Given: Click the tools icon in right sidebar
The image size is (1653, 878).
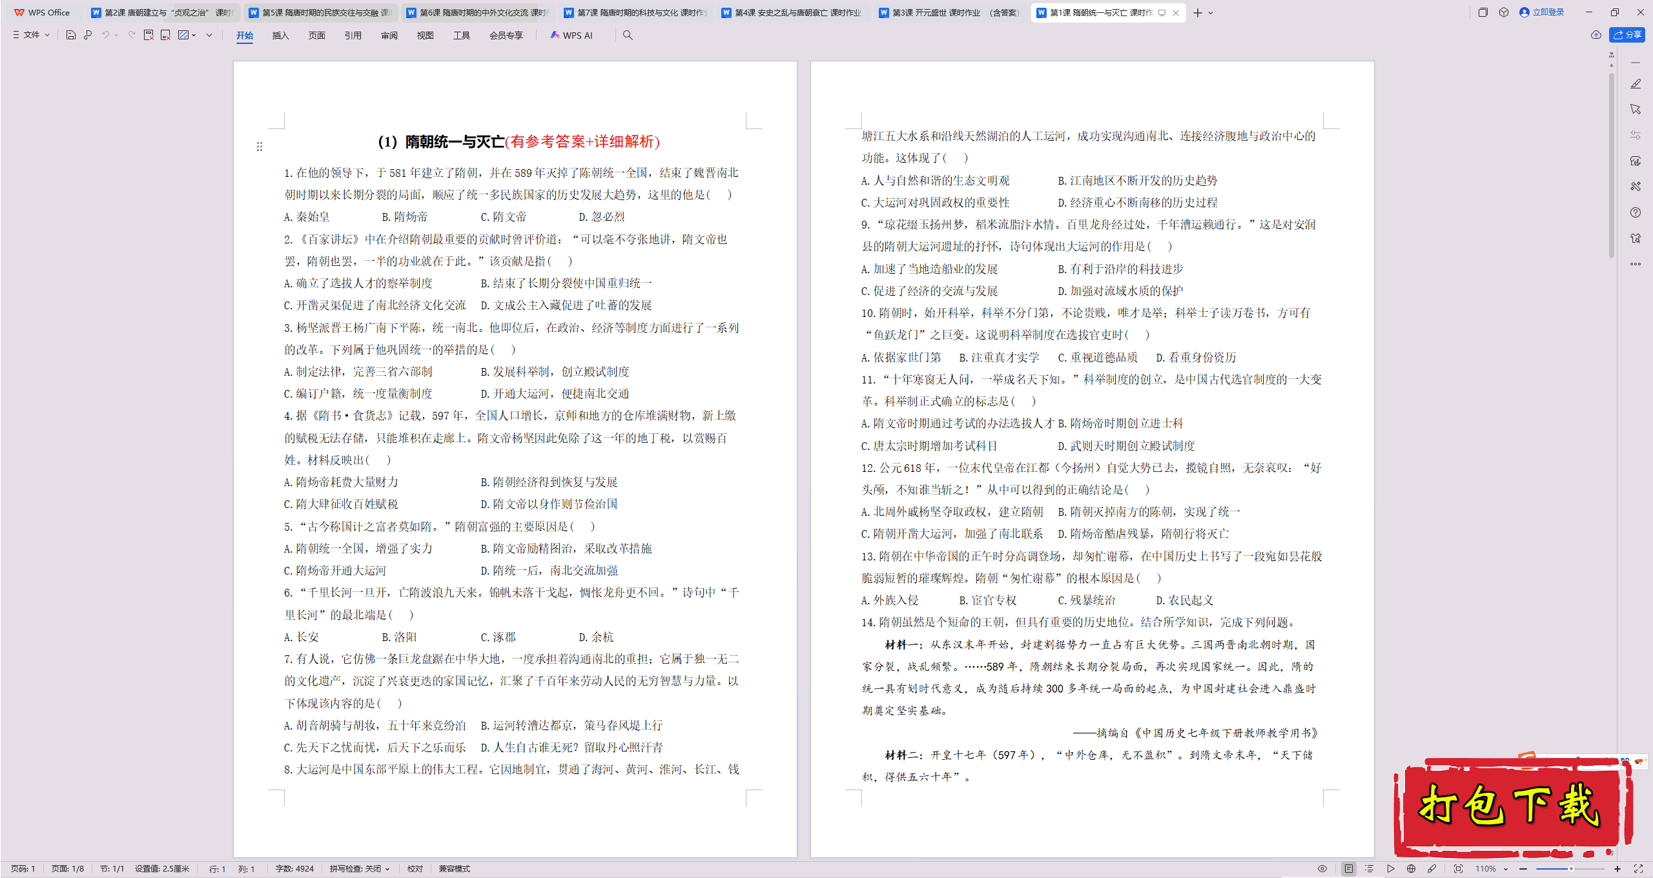Looking at the screenshot, I should pos(1636,187).
